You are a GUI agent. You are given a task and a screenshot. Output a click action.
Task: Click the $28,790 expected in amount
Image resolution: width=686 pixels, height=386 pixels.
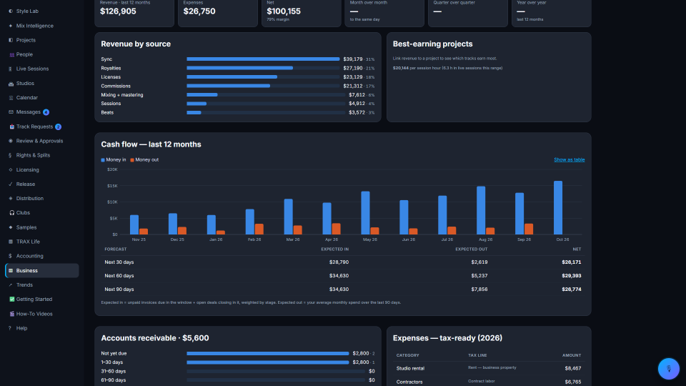click(339, 262)
